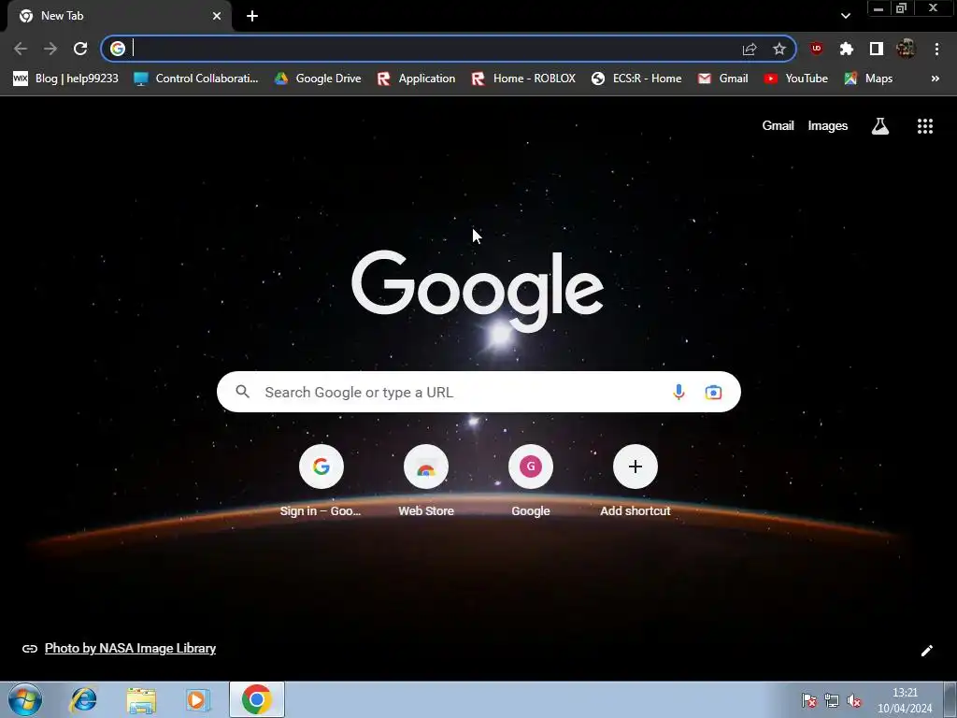Viewport: 957px width, 718px height.
Task: Open the Application bookmark
Action: 416,79
